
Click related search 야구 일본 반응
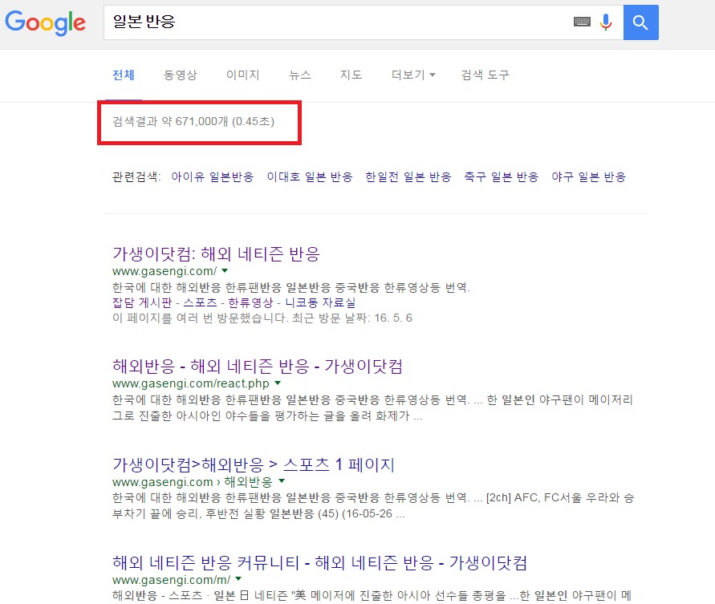pyautogui.click(x=588, y=177)
